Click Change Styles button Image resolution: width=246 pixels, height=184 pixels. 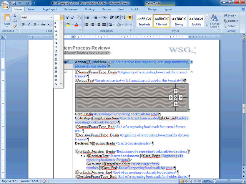pyautogui.click(x=214, y=21)
